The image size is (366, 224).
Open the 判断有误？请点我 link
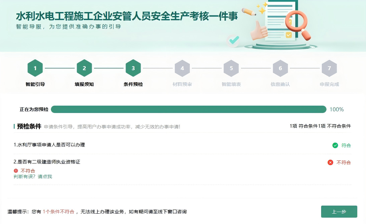click(33, 177)
